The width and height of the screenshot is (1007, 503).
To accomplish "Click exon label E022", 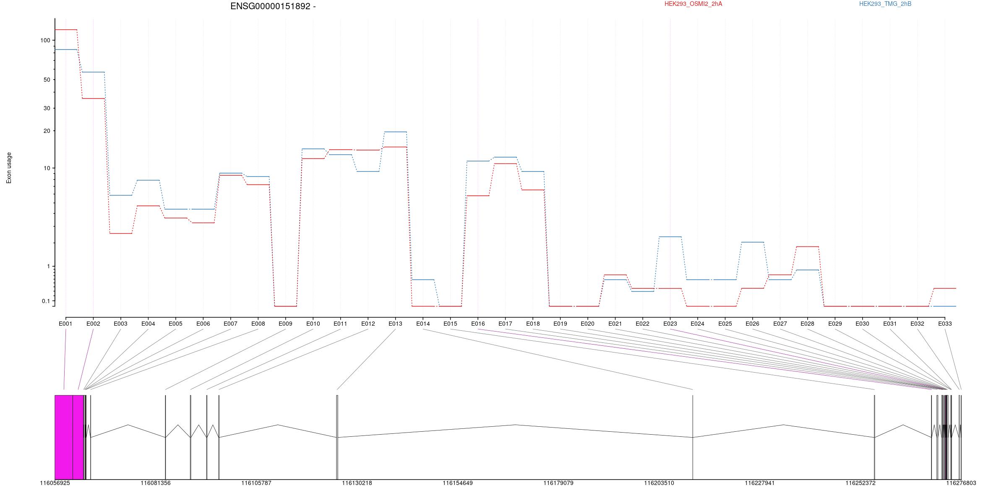I will pyautogui.click(x=642, y=324).
